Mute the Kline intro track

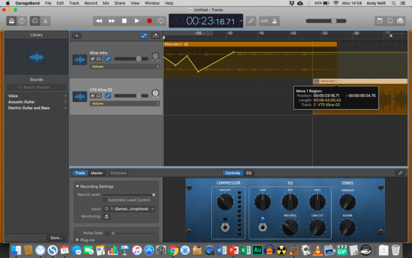(93, 59)
